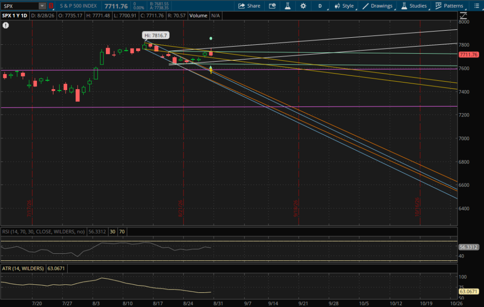Click the Hi: 7816.7 price bubble
The height and width of the screenshot is (307, 484).
[x=156, y=35]
